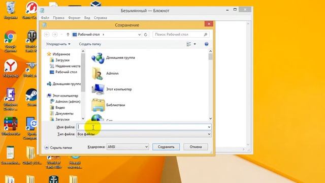This screenshot has width=325, height=183.
Task: Click the Admnn user folder icon
Action: point(98,73)
